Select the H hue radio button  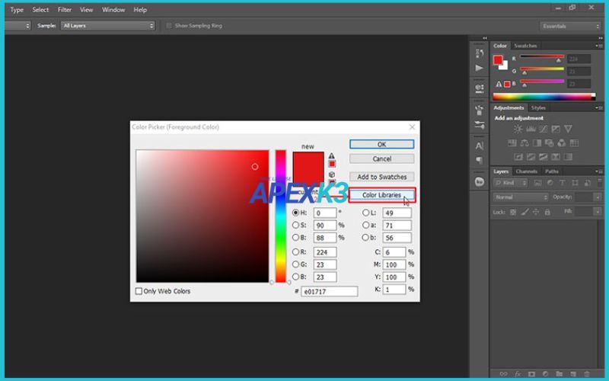click(295, 213)
